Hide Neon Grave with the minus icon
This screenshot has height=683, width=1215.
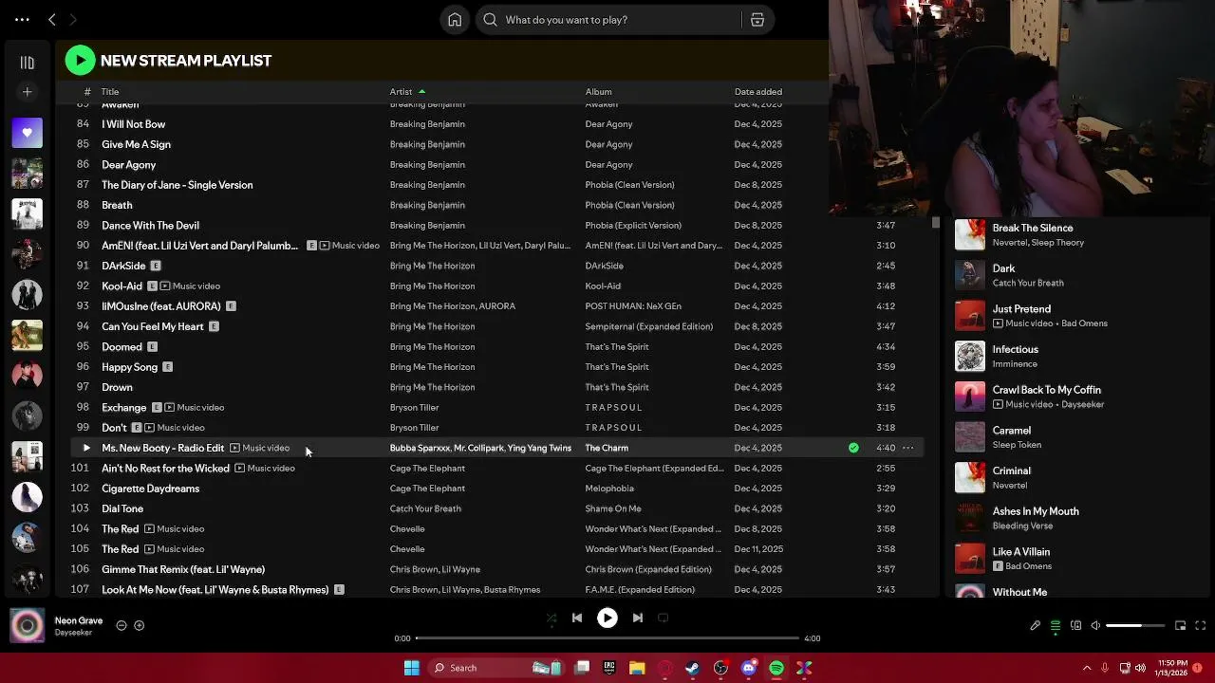[x=121, y=625]
